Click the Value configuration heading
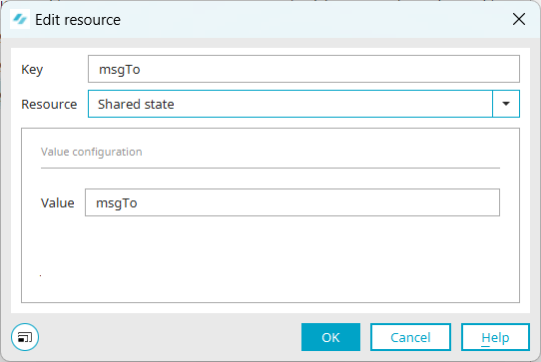Screen dimensions: 541x362 click(92, 152)
